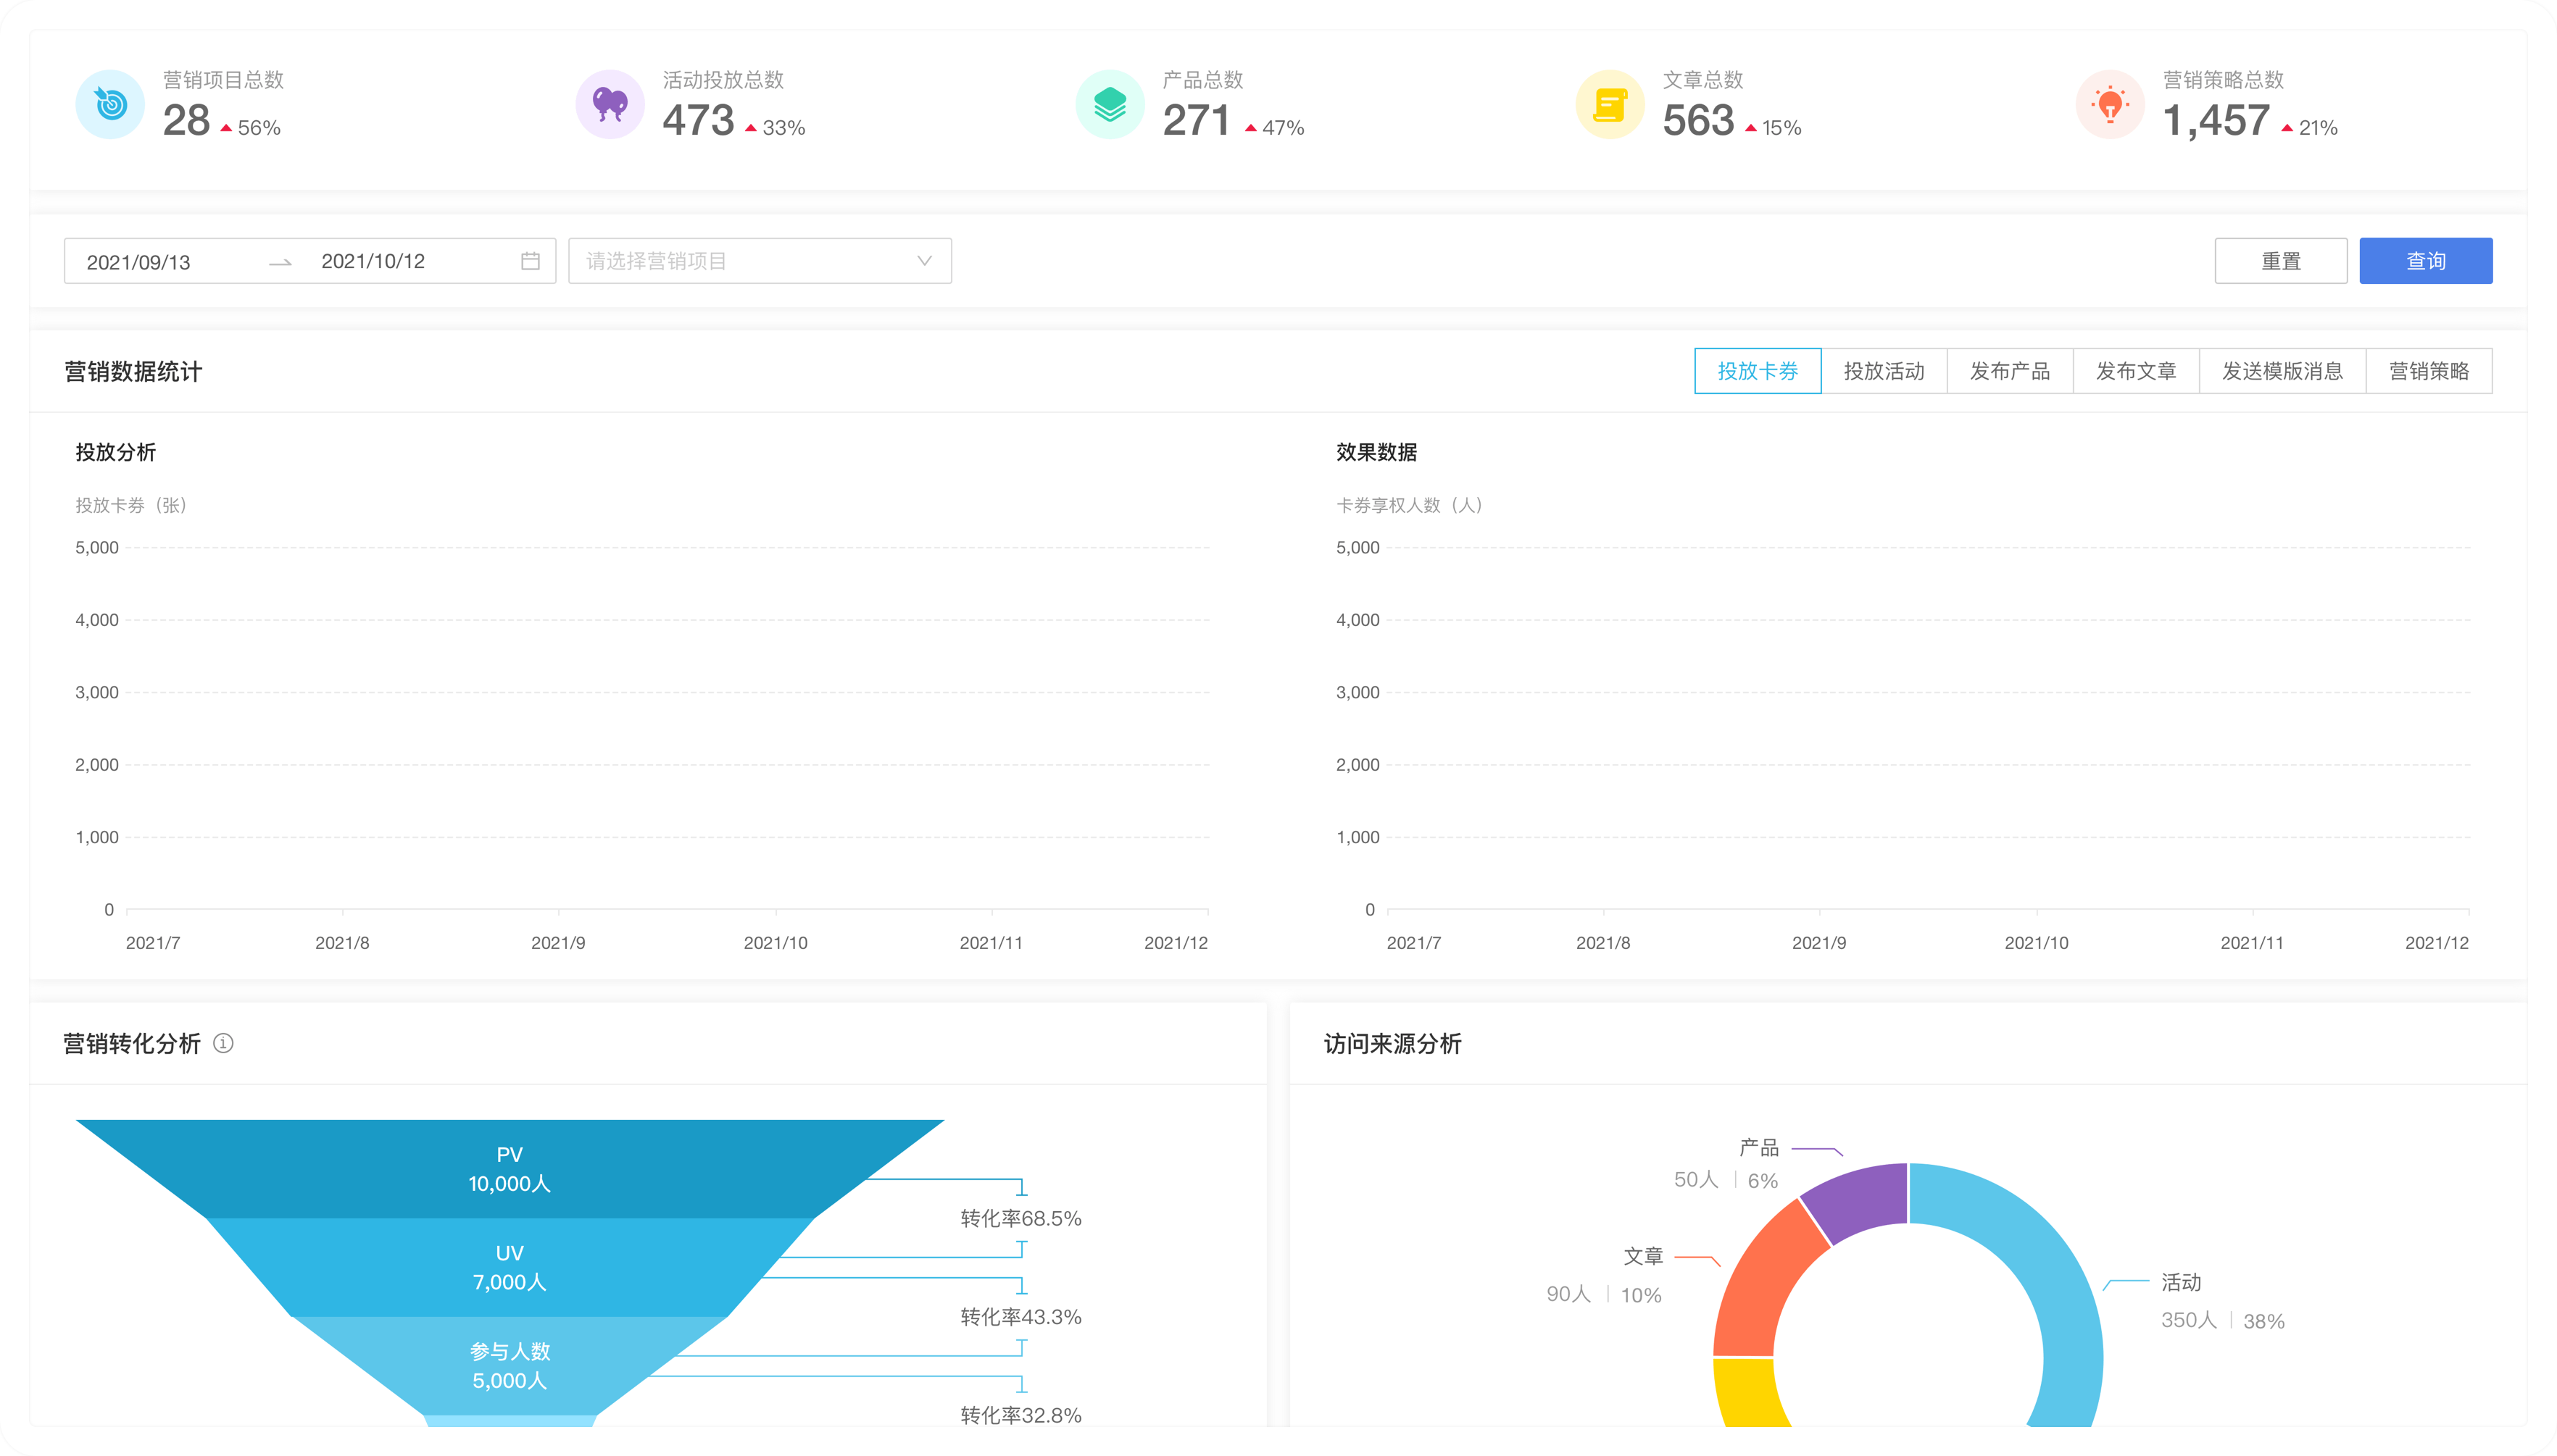Click the purple 产品 donut chart segment

click(x=1860, y=1200)
